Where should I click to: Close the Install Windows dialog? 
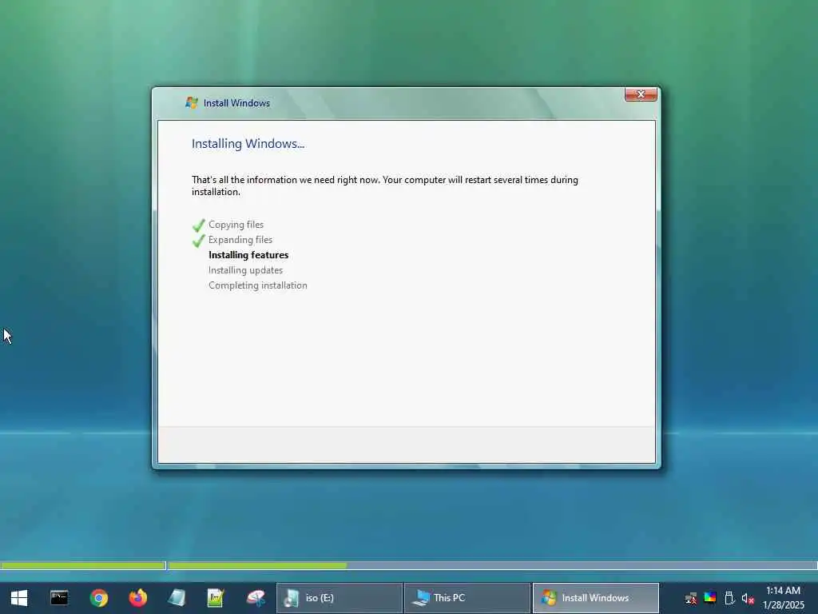click(641, 94)
